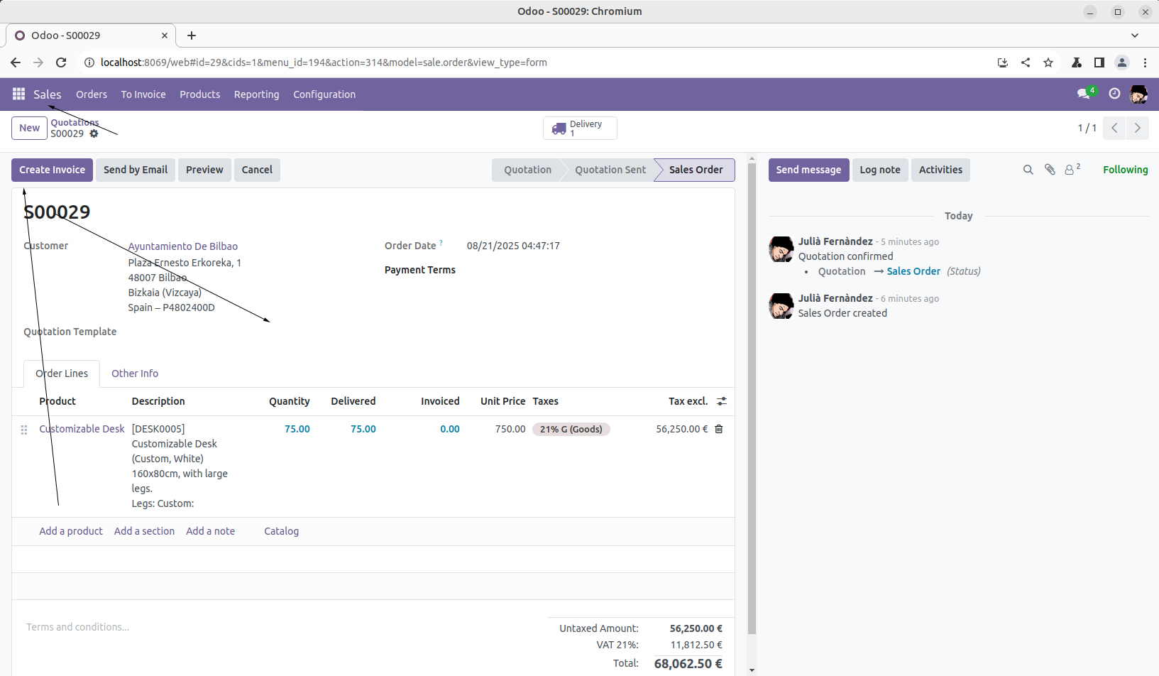Open the Configuration menu
This screenshot has width=1159, height=676.
tap(324, 94)
